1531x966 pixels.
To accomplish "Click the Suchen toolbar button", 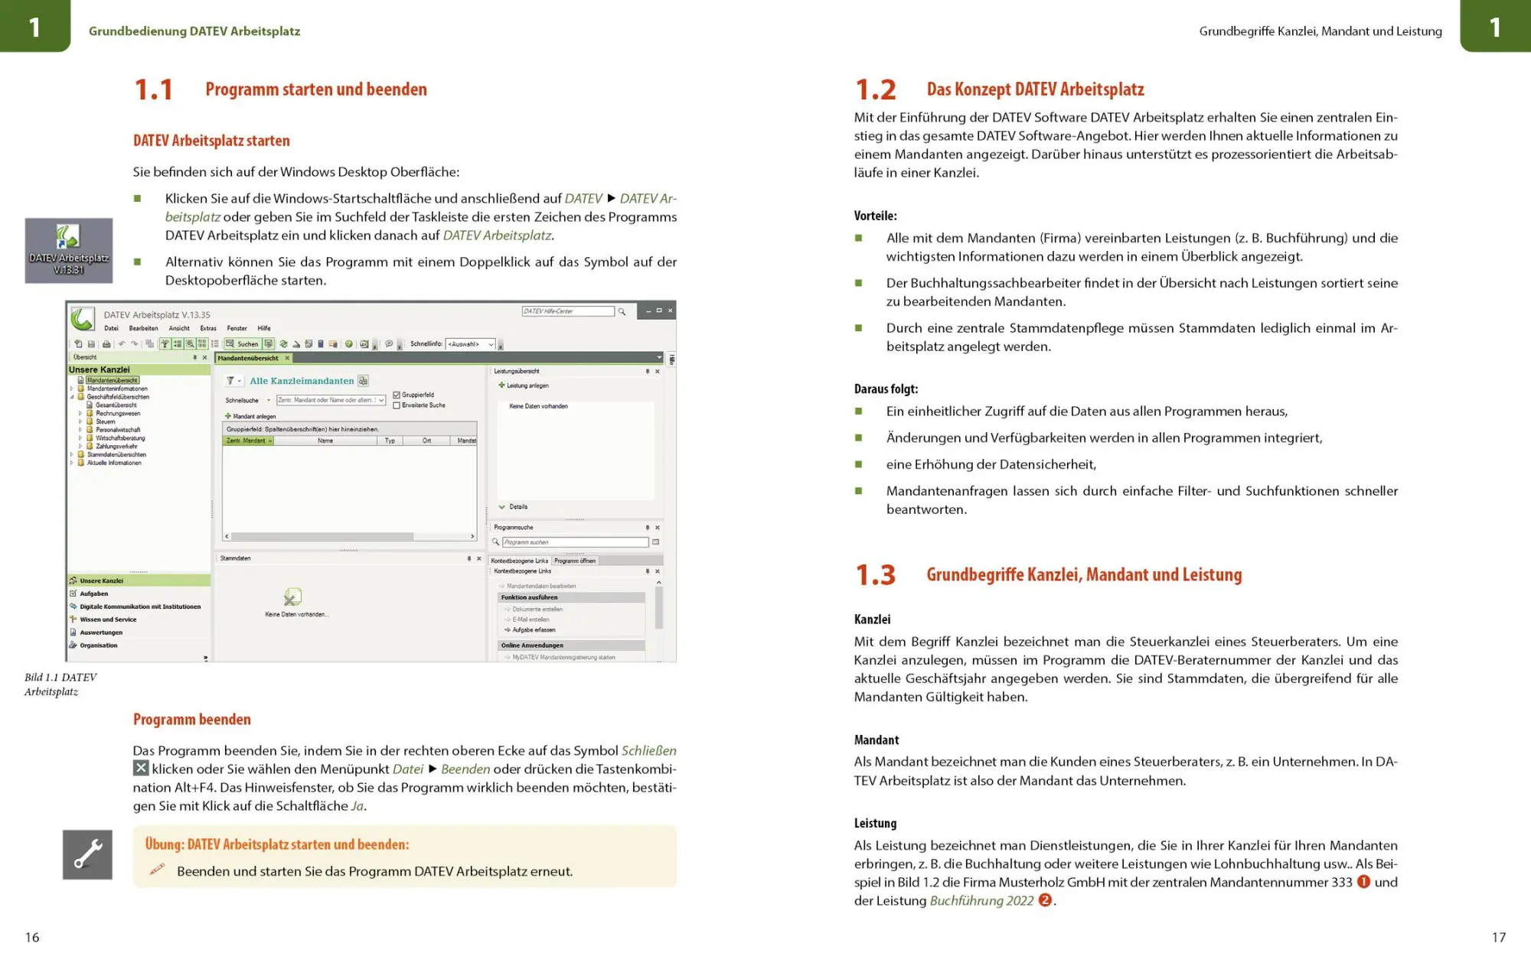I will pyautogui.click(x=243, y=343).
